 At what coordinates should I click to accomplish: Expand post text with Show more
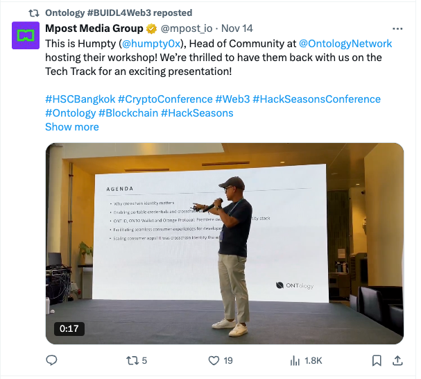pyautogui.click(x=71, y=127)
